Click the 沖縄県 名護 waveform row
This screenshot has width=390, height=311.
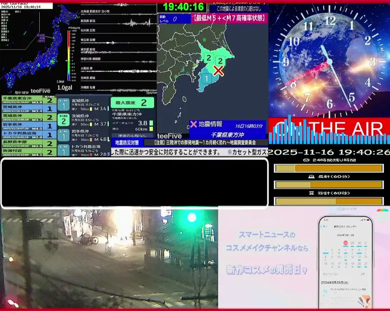click(x=118, y=89)
